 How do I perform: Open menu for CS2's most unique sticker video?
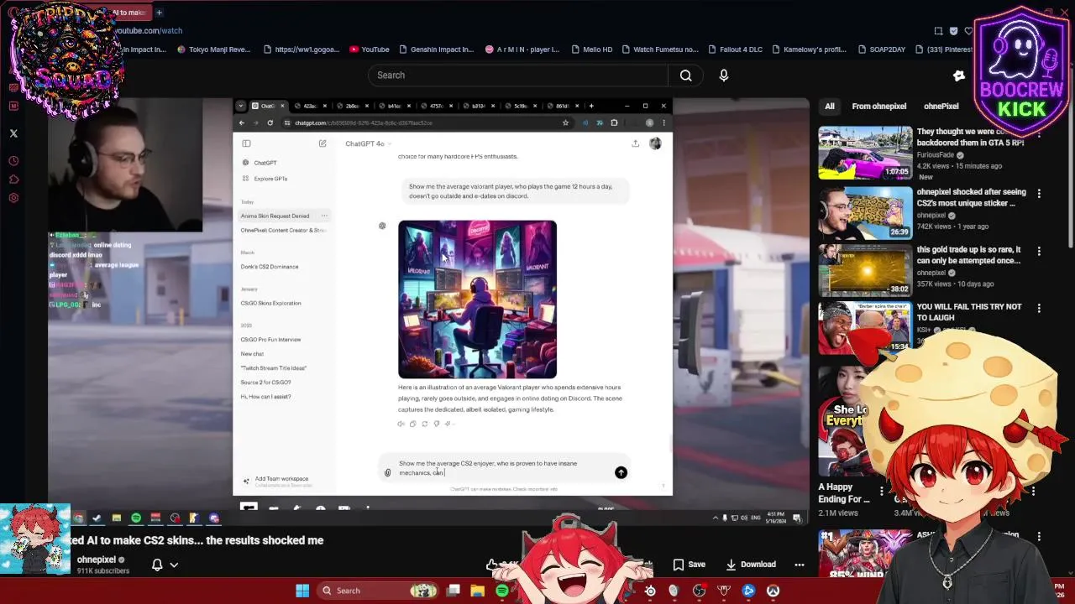[x=1039, y=194]
